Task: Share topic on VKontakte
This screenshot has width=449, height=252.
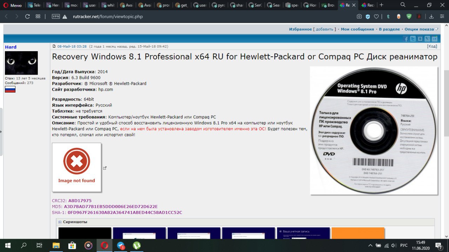Action: [420, 39]
